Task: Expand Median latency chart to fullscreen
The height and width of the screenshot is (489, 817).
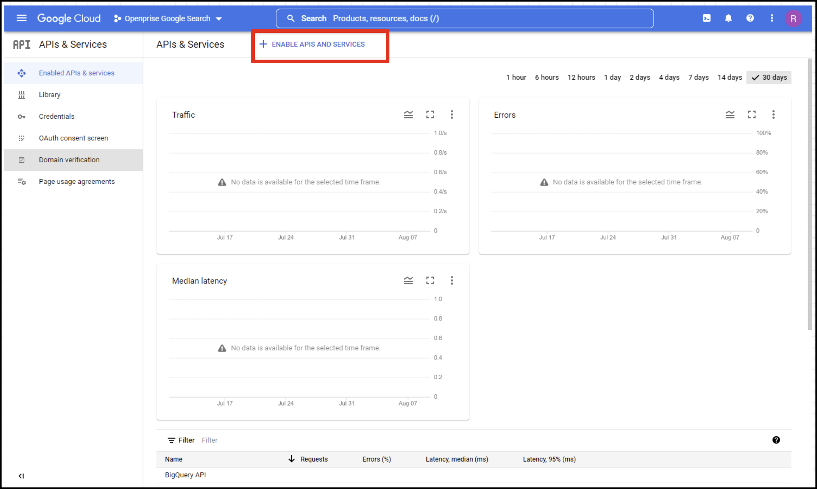Action: (430, 281)
